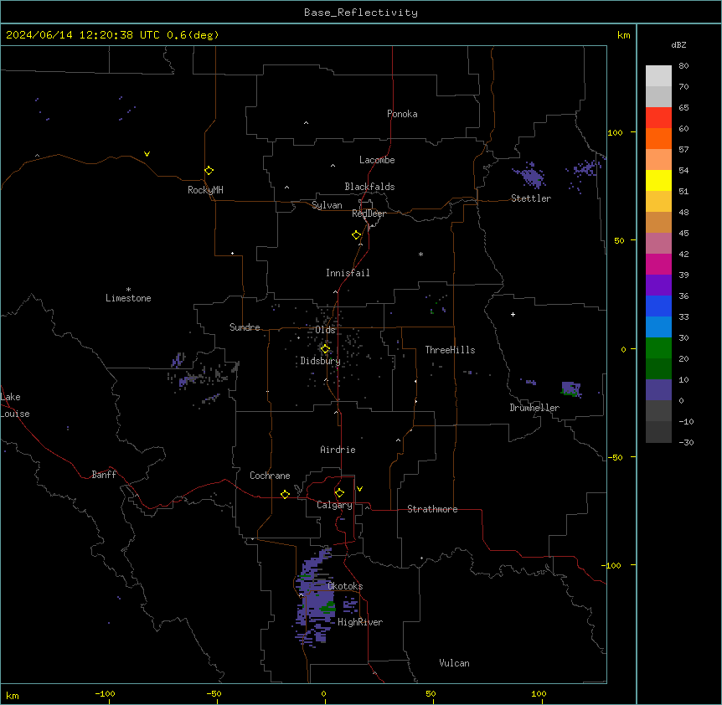
Task: Click the white plus marker north of Drumheller
Action: click(x=513, y=314)
